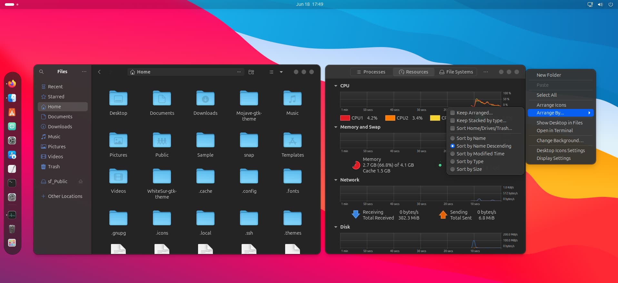Switch to Resources tab
This screenshot has width=618, height=283.
414,72
